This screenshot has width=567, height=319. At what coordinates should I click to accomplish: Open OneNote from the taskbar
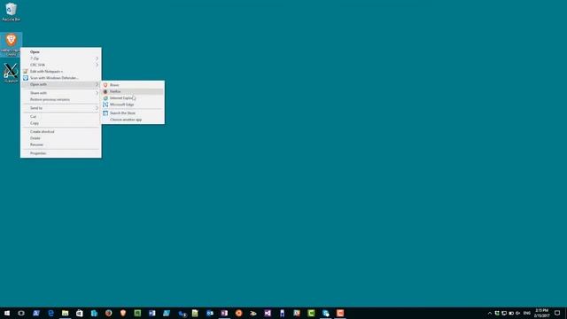(x=224, y=313)
